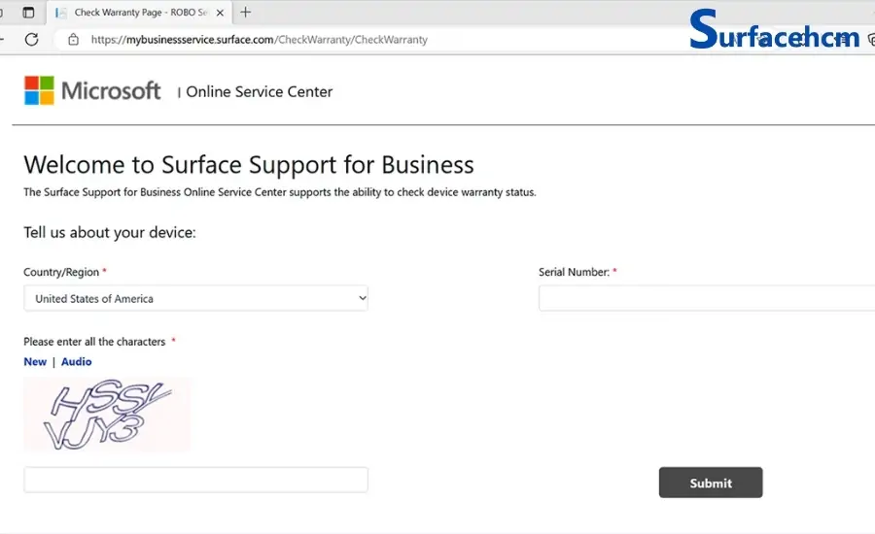The image size is (875, 534).
Task: Open the Country/Region dropdown
Action: click(195, 298)
